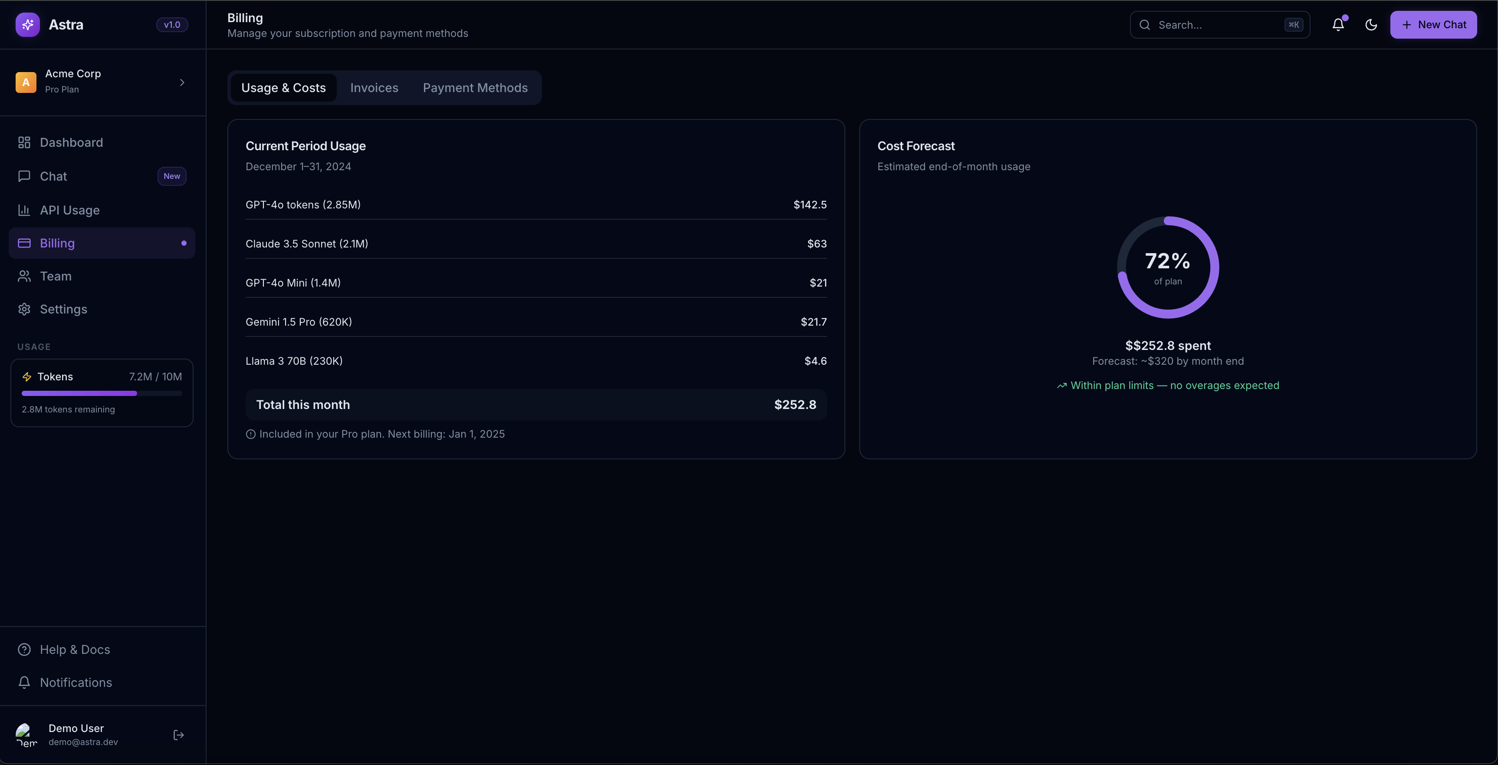Click the 72% plan usage ring chart
This screenshot has height=765, width=1498.
coord(1168,267)
